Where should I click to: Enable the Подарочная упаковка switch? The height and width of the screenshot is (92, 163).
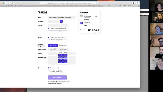(49, 40)
